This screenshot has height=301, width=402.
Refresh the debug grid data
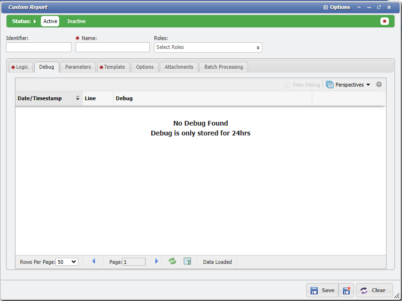172,261
